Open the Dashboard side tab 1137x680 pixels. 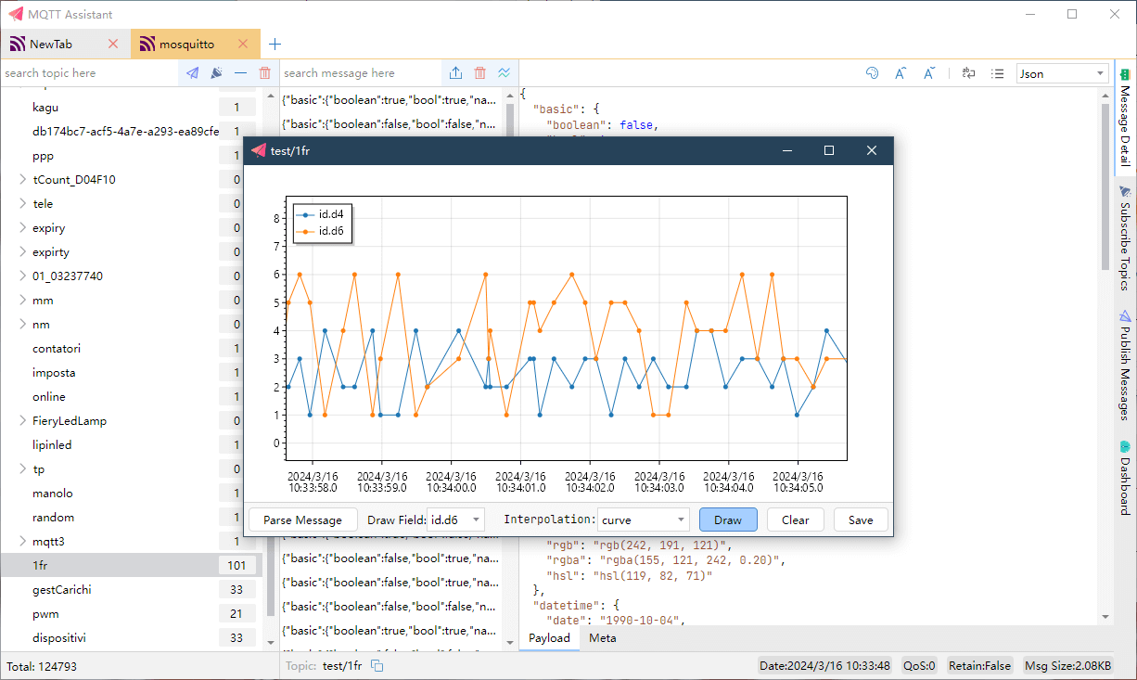point(1126,478)
